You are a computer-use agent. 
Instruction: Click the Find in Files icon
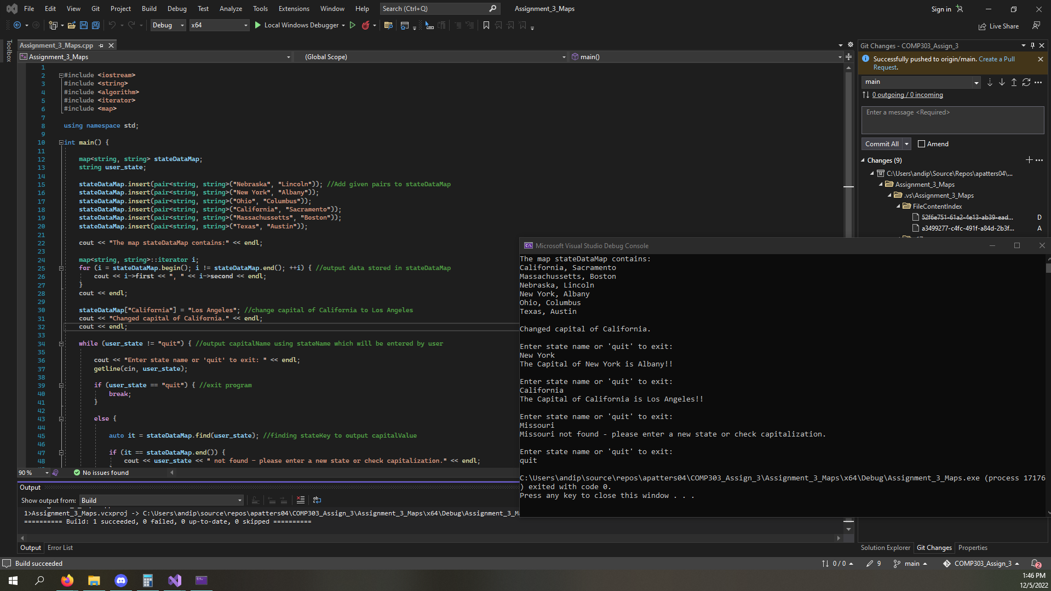pos(388,25)
